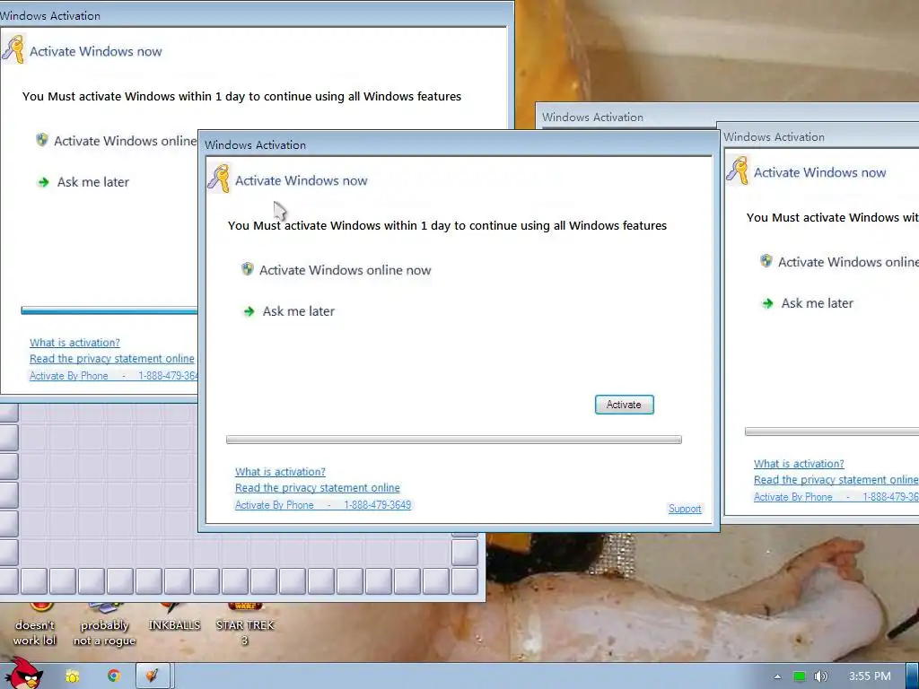Image resolution: width=919 pixels, height=689 pixels.
Task: Open the 'probably not a rogue' desktop icon
Action: click(x=104, y=625)
